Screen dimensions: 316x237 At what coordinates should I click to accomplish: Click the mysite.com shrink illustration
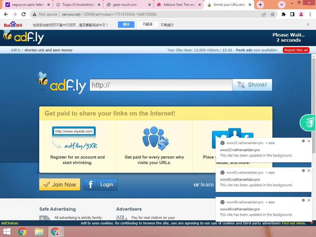74,138
